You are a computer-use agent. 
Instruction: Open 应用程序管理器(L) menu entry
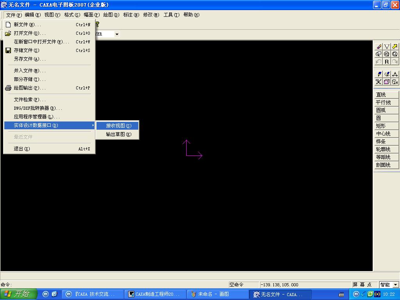point(50,117)
